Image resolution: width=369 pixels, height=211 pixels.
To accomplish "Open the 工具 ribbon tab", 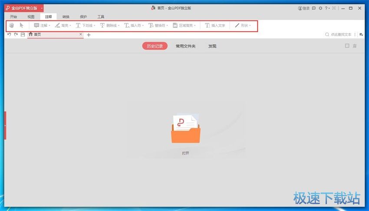I will (x=101, y=16).
